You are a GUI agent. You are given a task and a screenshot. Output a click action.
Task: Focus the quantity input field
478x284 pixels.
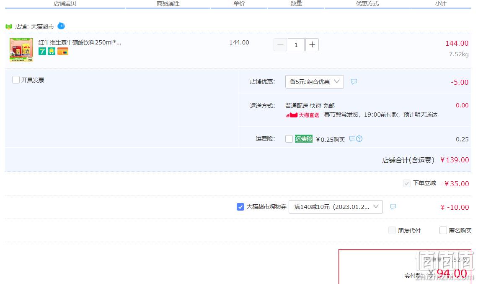(x=296, y=45)
